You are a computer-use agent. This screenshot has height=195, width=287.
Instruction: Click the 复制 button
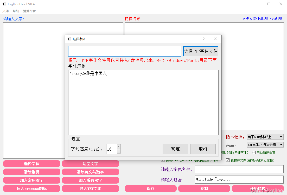(204, 189)
